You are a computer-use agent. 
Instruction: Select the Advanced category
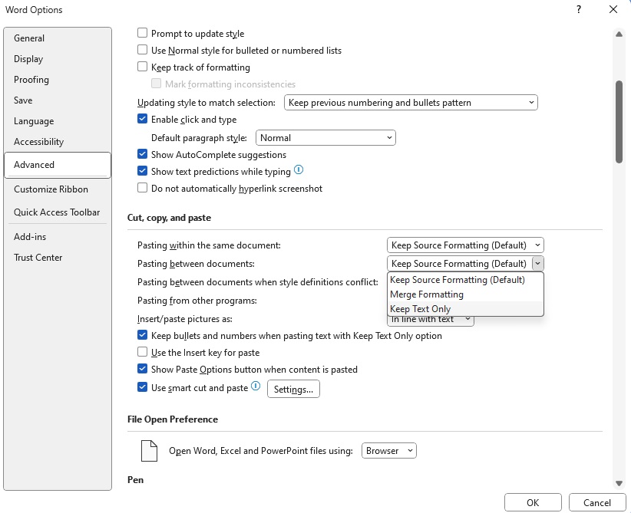click(x=58, y=165)
